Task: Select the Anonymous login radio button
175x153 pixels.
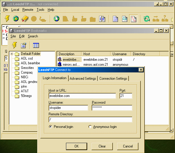Action: pos(90,127)
